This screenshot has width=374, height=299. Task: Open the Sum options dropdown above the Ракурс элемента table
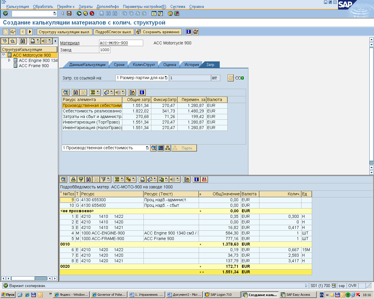[x=98, y=92]
